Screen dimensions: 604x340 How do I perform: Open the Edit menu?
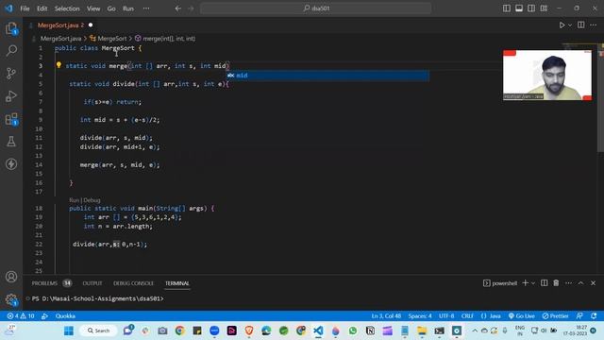[x=42, y=8]
